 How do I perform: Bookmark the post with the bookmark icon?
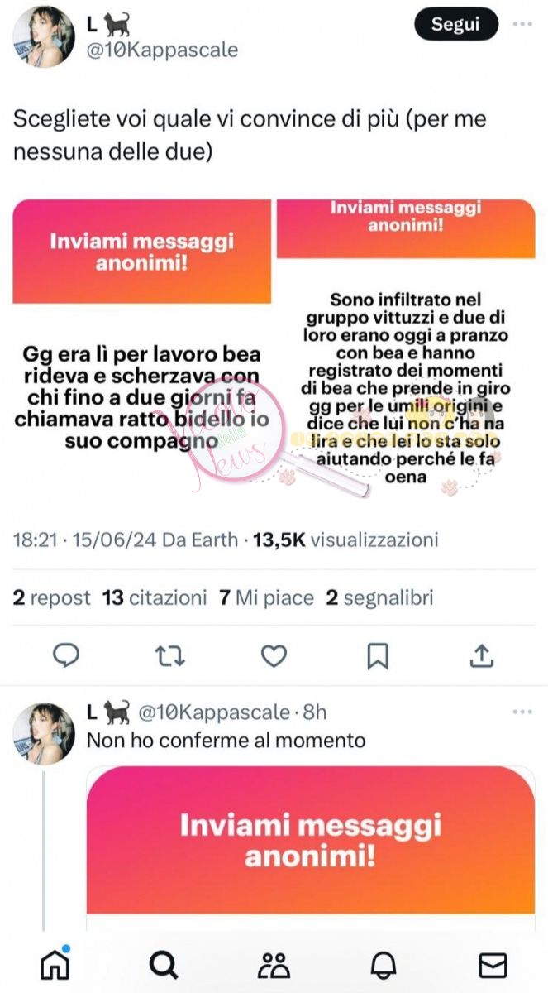pos(378,656)
